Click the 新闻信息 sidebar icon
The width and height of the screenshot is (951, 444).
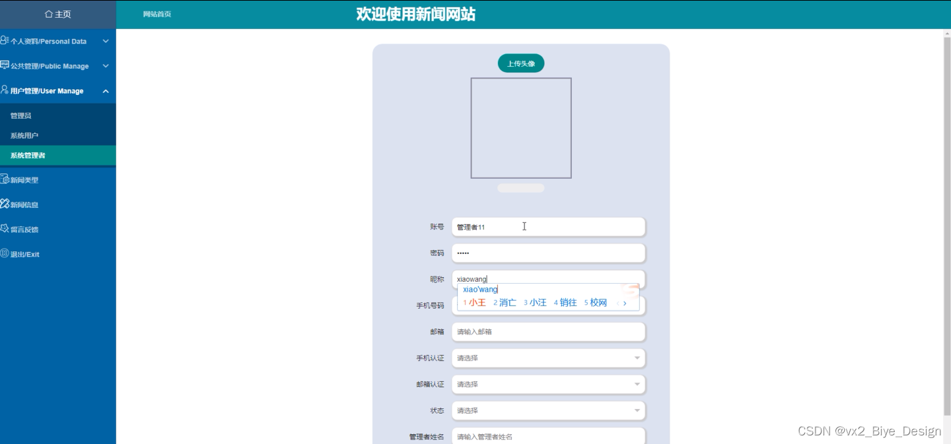click(5, 204)
